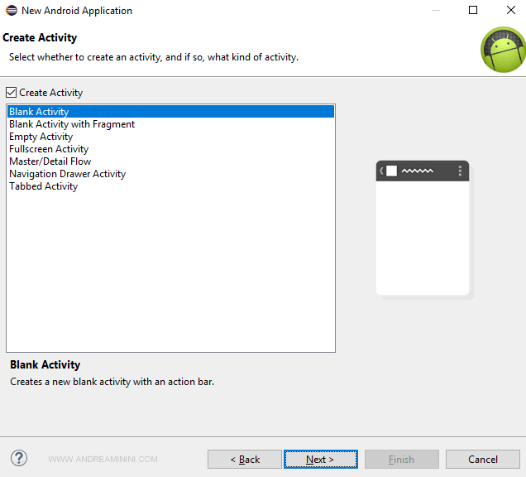This screenshot has height=477, width=526.
Task: Select Navigation Drawer Activity
Action: click(68, 174)
